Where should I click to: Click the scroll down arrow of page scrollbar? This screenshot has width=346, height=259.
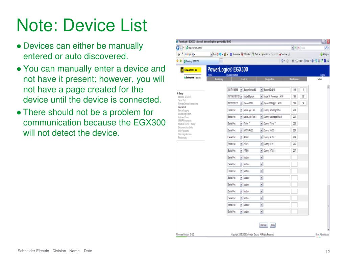tap(328, 229)
